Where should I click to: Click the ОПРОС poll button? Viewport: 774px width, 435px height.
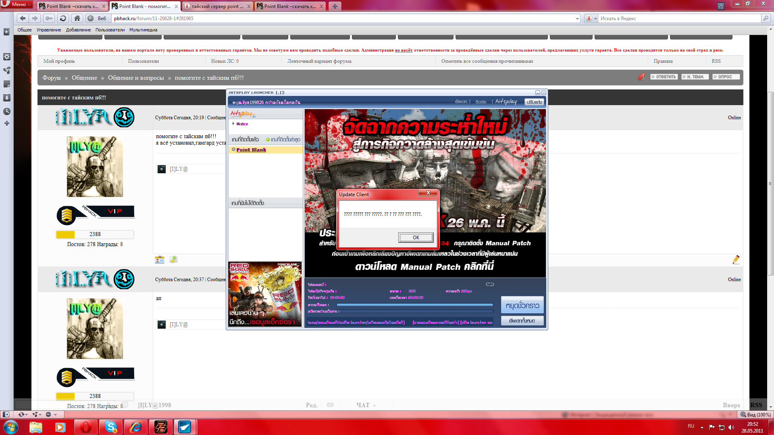pos(726,77)
